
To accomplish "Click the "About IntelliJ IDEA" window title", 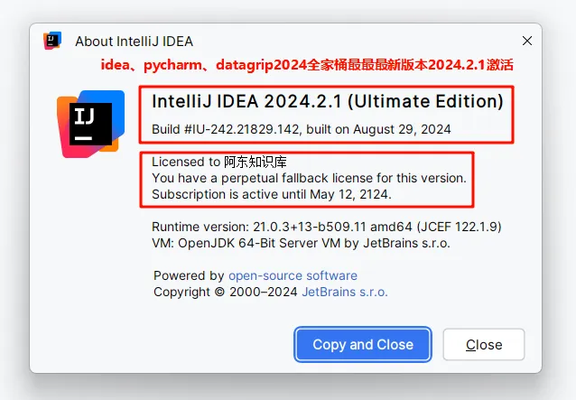I will (x=134, y=42).
